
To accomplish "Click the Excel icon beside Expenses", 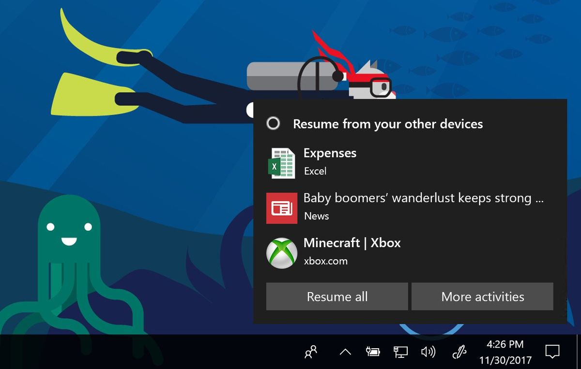I will click(x=283, y=161).
